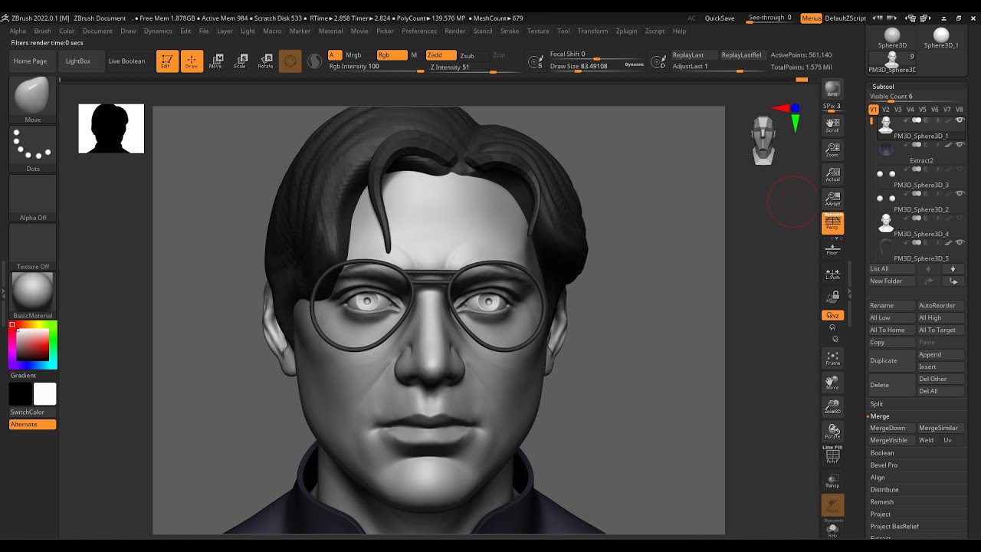
Task: Open the current brush Move thumbnail
Action: pyautogui.click(x=32, y=100)
